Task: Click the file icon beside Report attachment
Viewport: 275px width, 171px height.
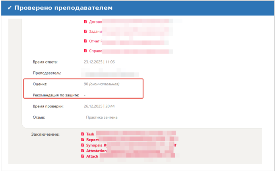Action: coord(83,140)
